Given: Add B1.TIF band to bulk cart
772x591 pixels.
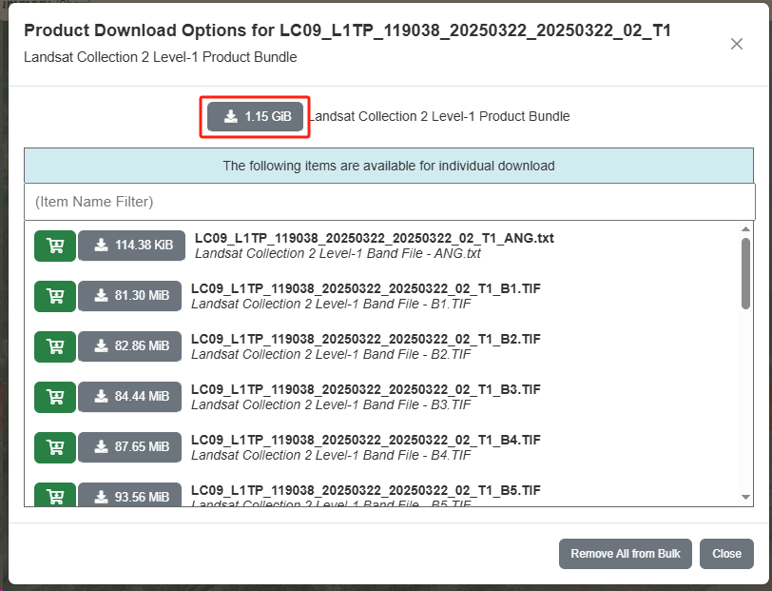Looking at the screenshot, I should tap(55, 296).
